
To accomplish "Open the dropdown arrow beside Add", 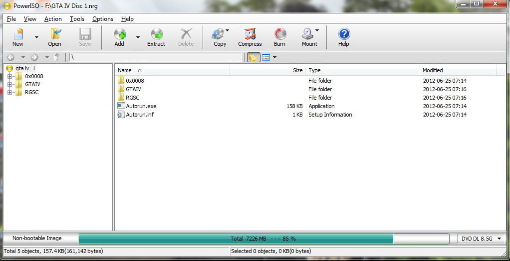I will click(138, 37).
